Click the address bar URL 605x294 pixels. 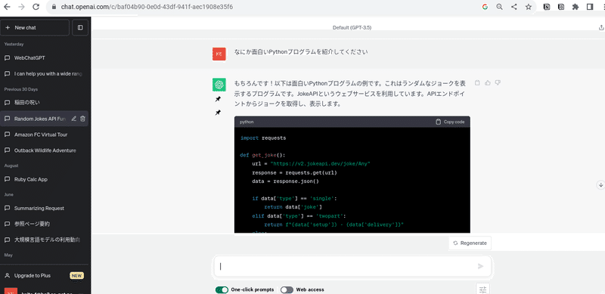147,7
